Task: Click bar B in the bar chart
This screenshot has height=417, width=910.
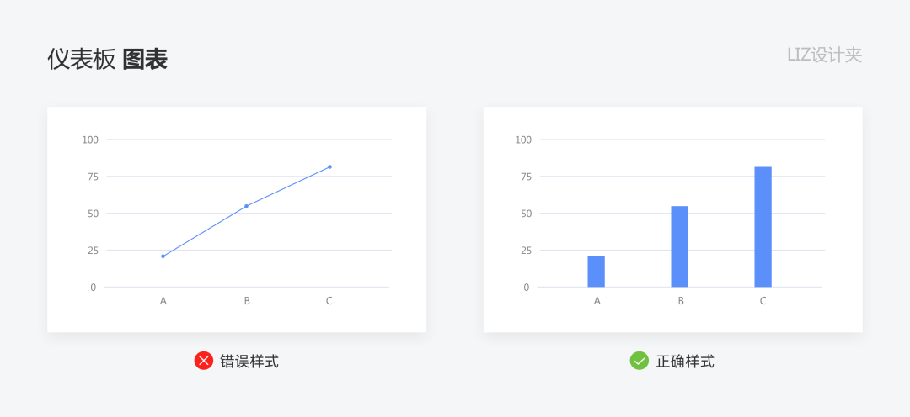Action: point(679,246)
